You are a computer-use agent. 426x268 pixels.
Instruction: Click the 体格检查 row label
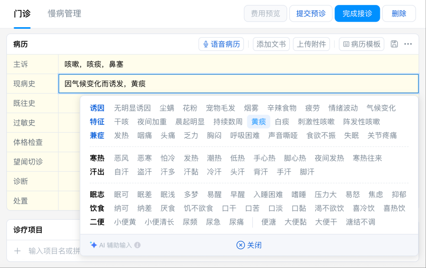pyautogui.click(x=28, y=142)
